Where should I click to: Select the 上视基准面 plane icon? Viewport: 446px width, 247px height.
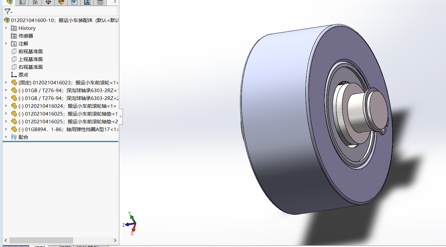point(14,59)
